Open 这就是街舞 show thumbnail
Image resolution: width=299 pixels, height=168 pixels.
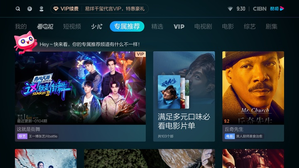click(80, 88)
